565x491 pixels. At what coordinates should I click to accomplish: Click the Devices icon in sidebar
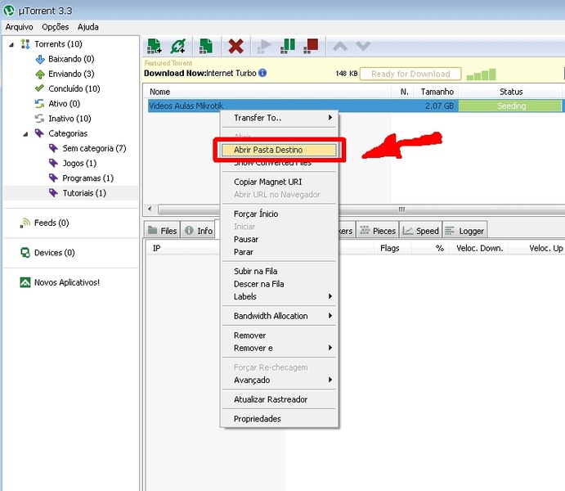[25, 253]
